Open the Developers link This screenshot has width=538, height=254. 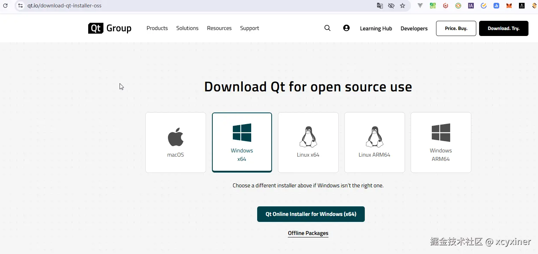tap(414, 29)
